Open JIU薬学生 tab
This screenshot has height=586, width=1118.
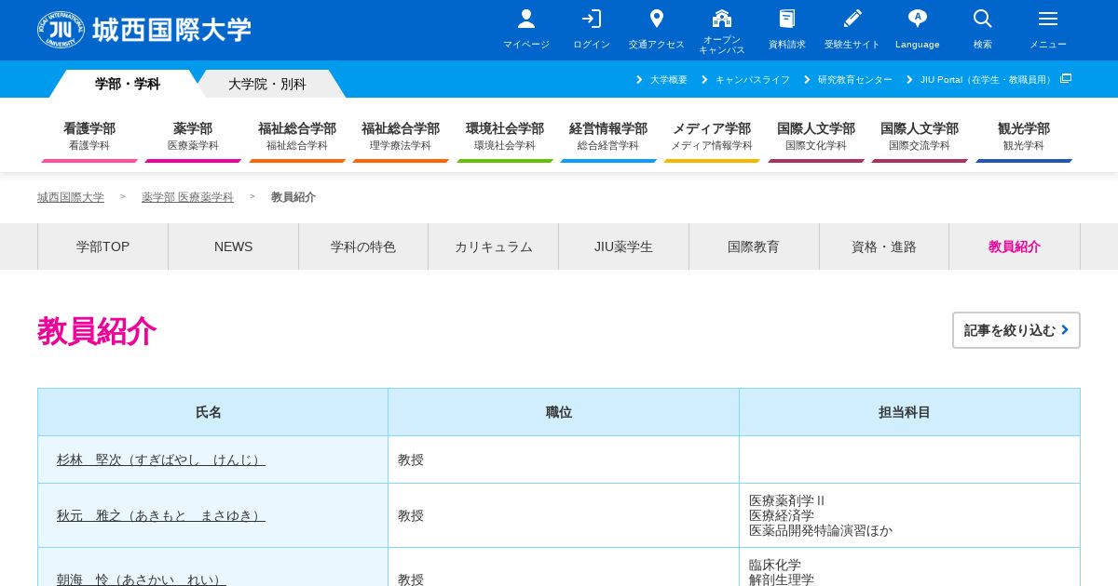click(623, 246)
